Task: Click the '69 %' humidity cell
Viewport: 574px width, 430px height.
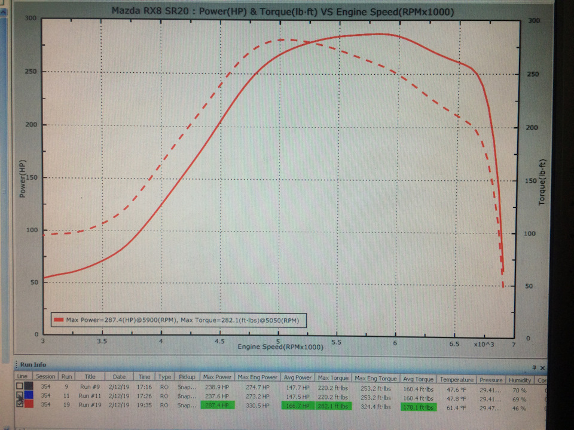Action: pos(519,400)
